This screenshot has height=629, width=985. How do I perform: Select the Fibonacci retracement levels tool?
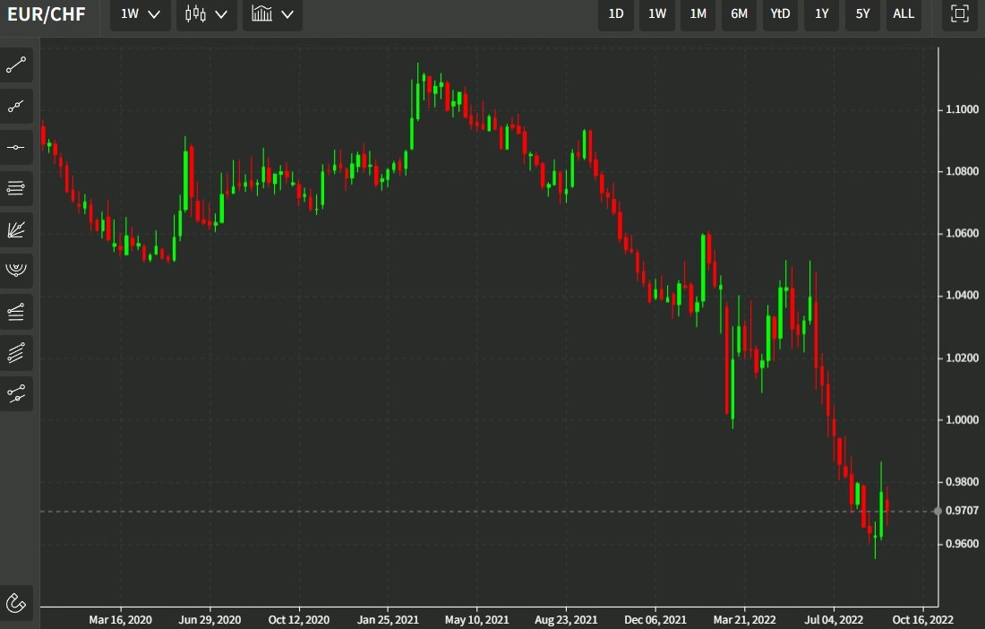pyautogui.click(x=16, y=188)
